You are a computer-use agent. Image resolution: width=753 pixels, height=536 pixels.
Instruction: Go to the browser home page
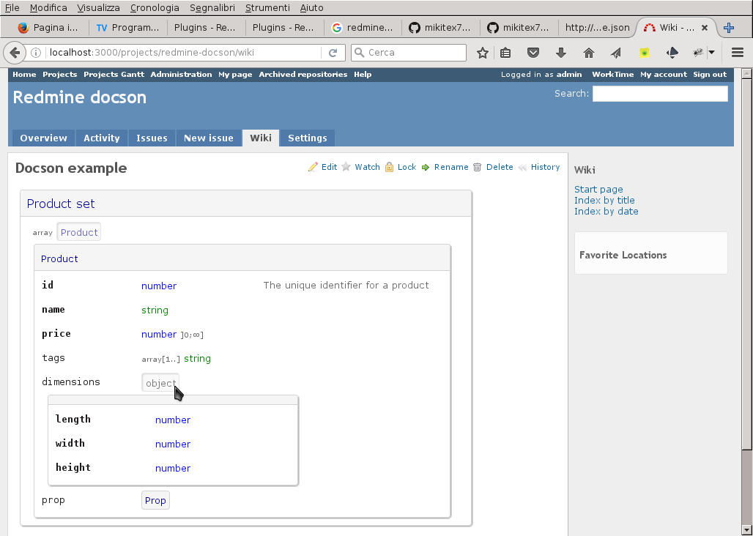click(589, 52)
